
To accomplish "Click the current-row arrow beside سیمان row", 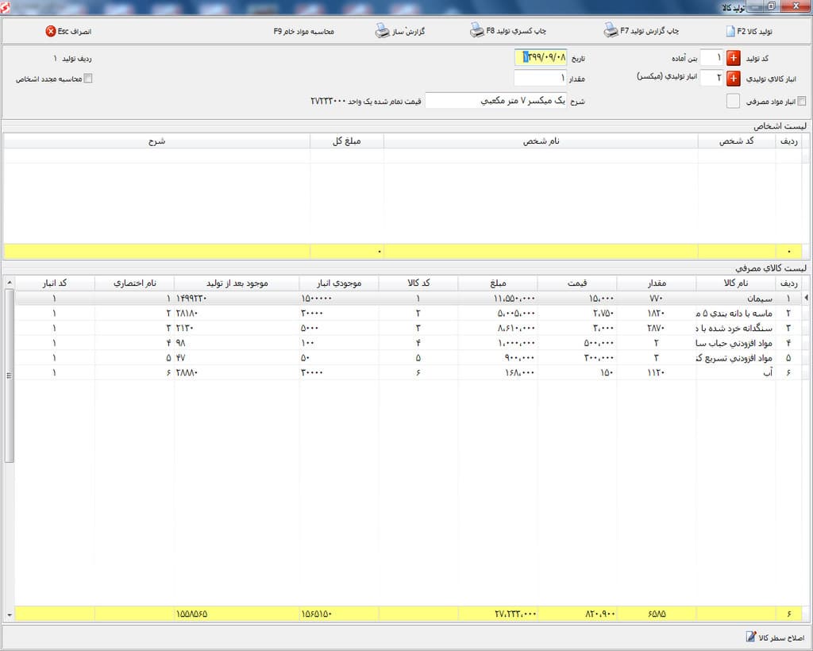I will [x=806, y=298].
